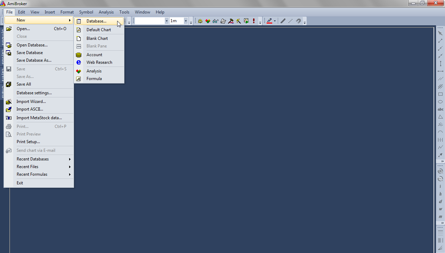Open the Edit menu

click(x=22, y=12)
